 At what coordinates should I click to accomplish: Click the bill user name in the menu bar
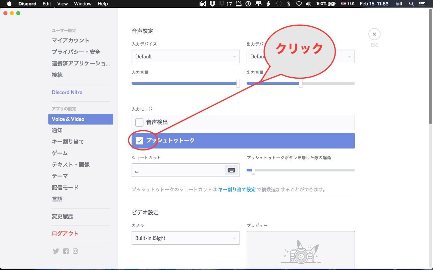point(398,4)
